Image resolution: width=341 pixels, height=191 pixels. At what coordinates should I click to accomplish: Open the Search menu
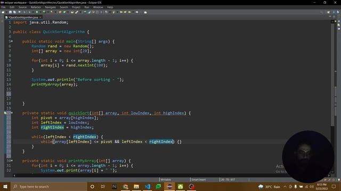tap(64, 7)
